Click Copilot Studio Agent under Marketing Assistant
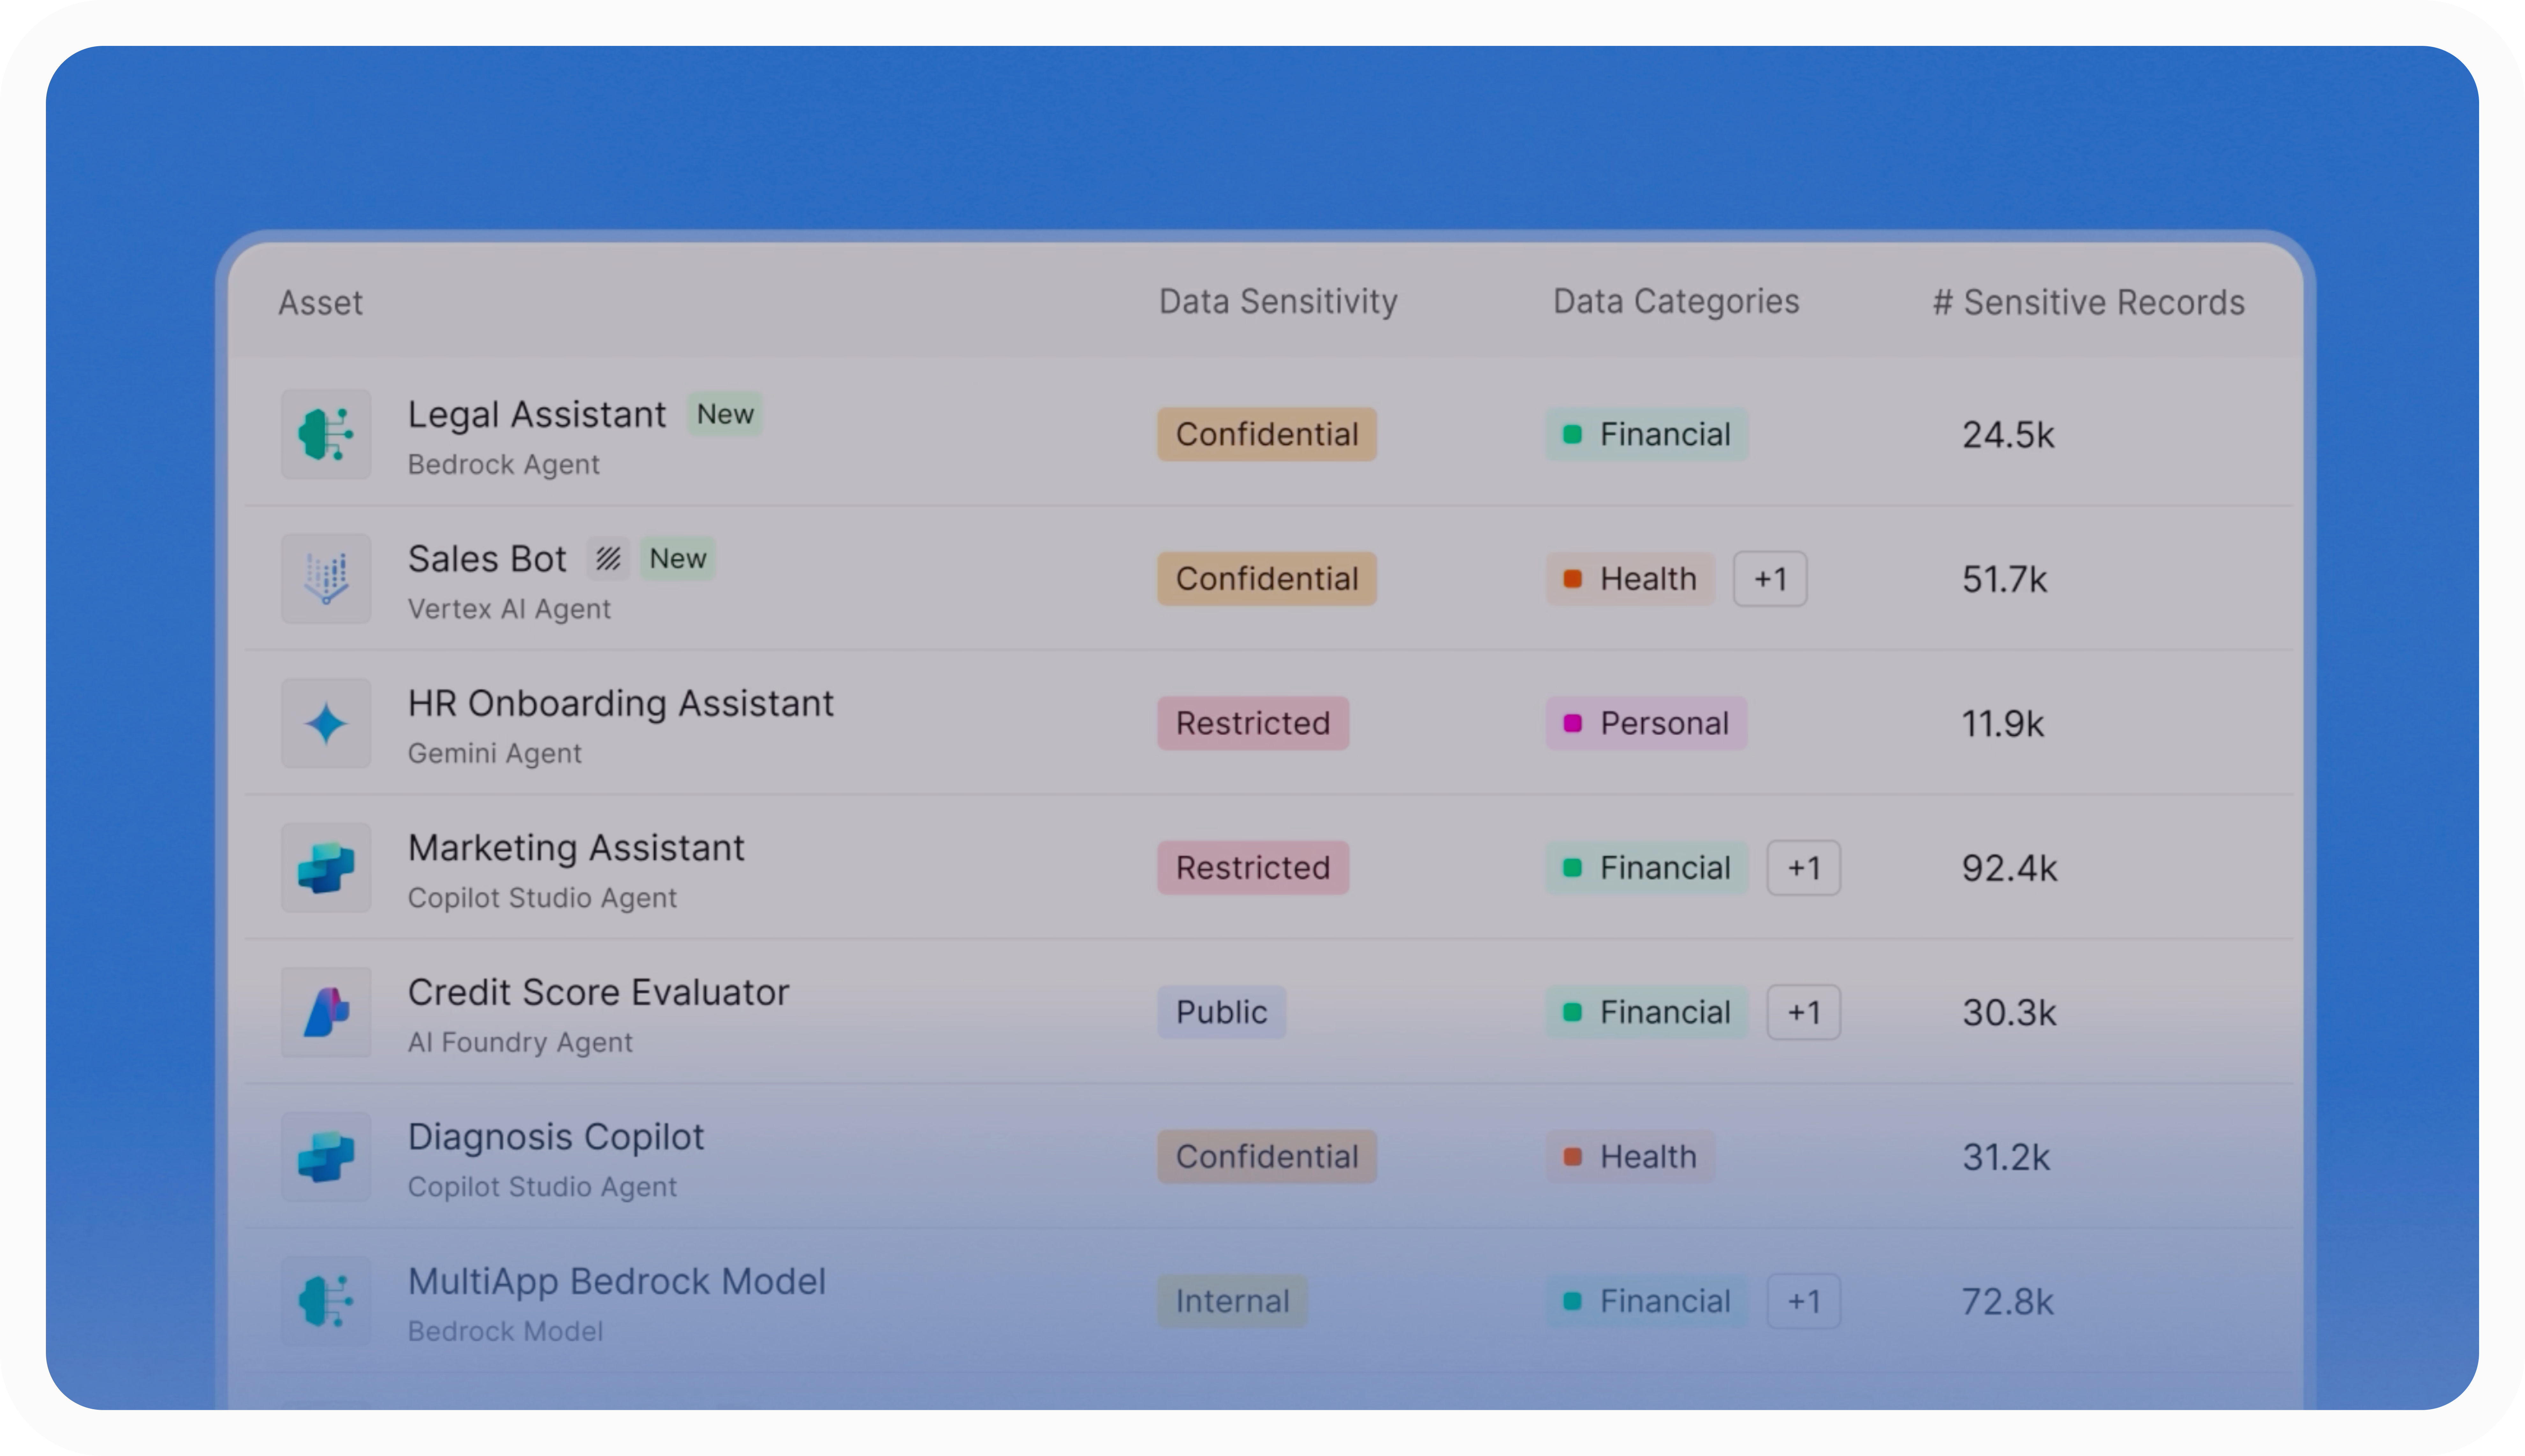2525x1456 pixels. (x=542, y=898)
